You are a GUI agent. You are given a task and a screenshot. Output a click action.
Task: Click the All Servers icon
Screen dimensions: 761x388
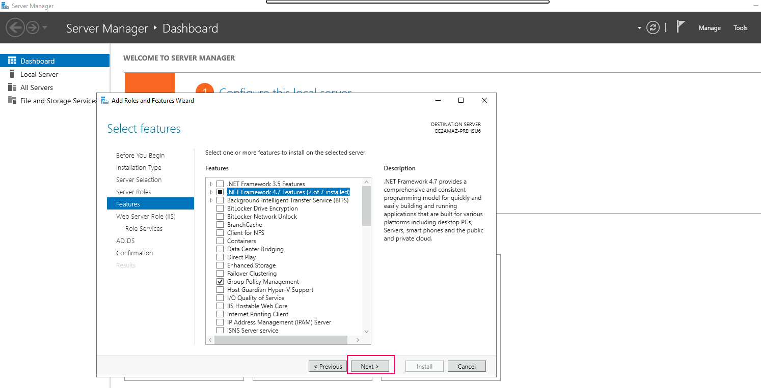[x=12, y=87]
